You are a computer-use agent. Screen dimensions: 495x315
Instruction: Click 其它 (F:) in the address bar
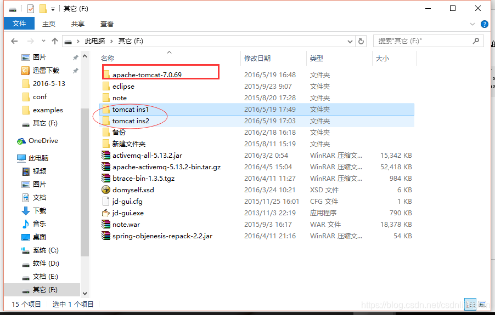coord(131,41)
